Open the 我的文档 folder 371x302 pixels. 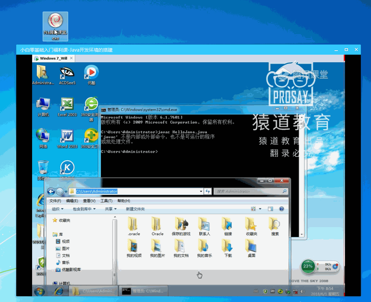coord(181,248)
